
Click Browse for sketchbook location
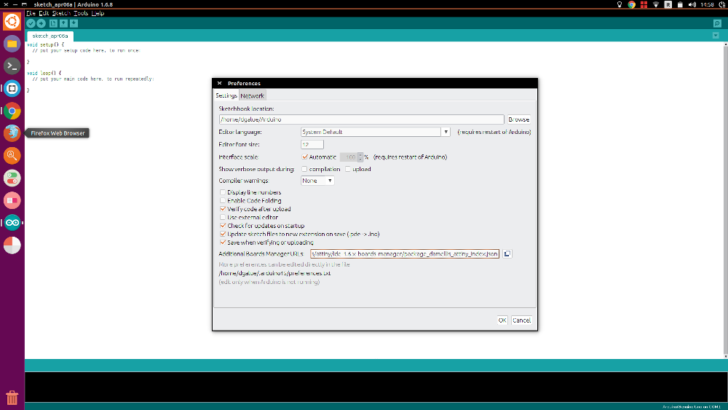[x=518, y=119]
